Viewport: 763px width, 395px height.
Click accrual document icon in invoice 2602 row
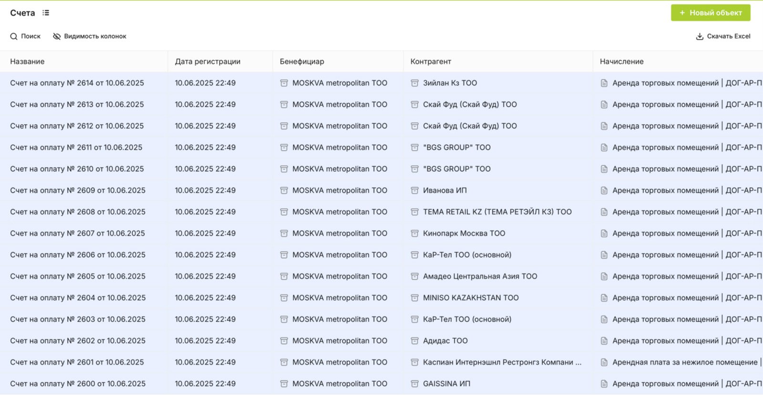(604, 341)
